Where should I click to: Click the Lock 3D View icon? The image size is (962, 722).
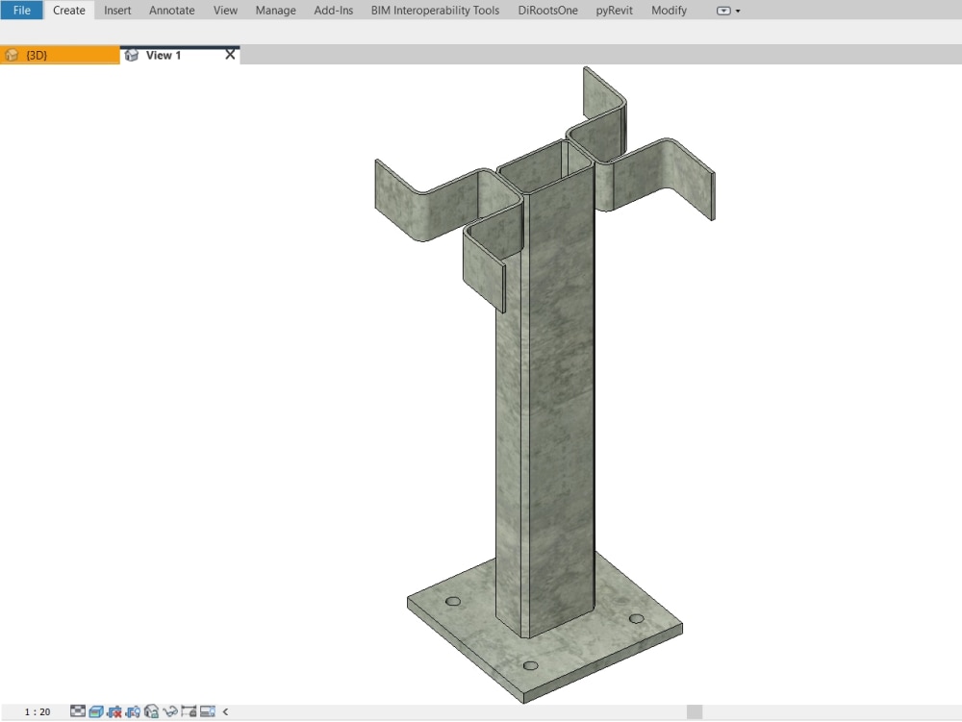click(152, 712)
